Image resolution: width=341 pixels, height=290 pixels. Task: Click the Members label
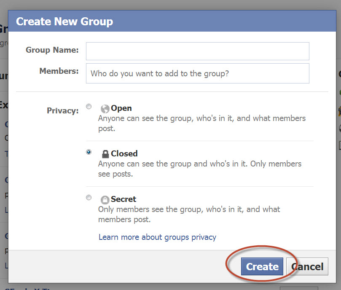(x=59, y=71)
